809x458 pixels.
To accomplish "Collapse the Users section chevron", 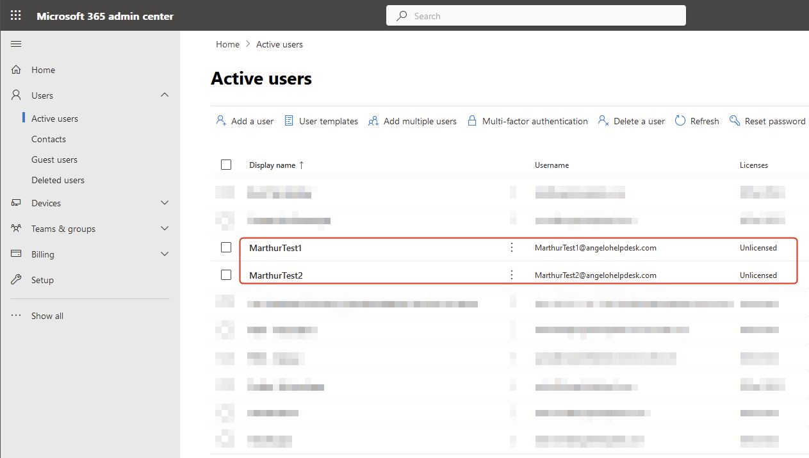I will (x=165, y=95).
